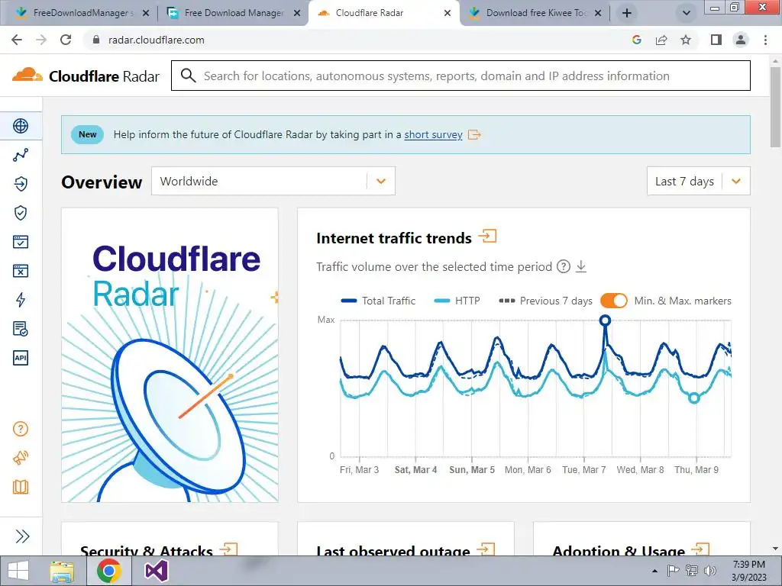Open the Traffic trends line-graph sidebar icon
Screen dimensions: 782x586
coord(21,155)
